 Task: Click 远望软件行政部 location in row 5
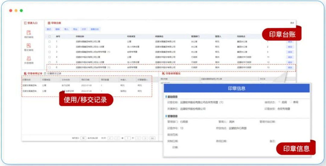[x=244, y=62]
